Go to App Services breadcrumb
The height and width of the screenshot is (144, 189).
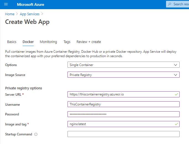[30, 14]
